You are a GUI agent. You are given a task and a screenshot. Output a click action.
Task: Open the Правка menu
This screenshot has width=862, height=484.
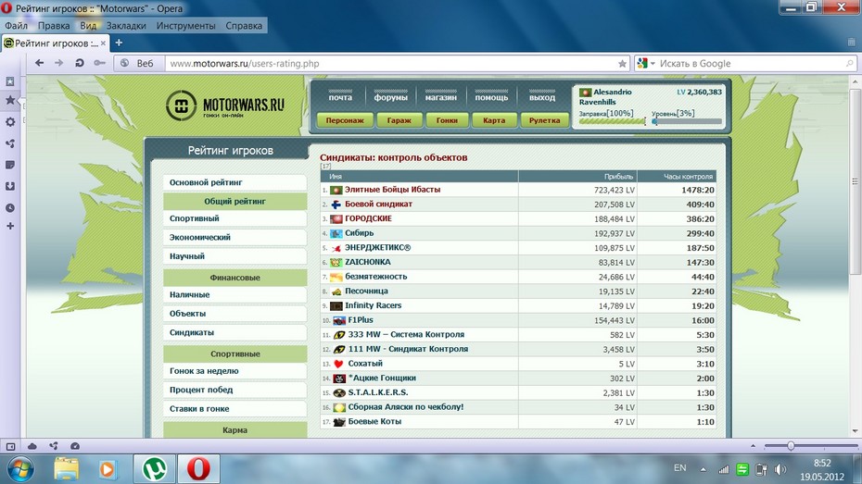54,25
